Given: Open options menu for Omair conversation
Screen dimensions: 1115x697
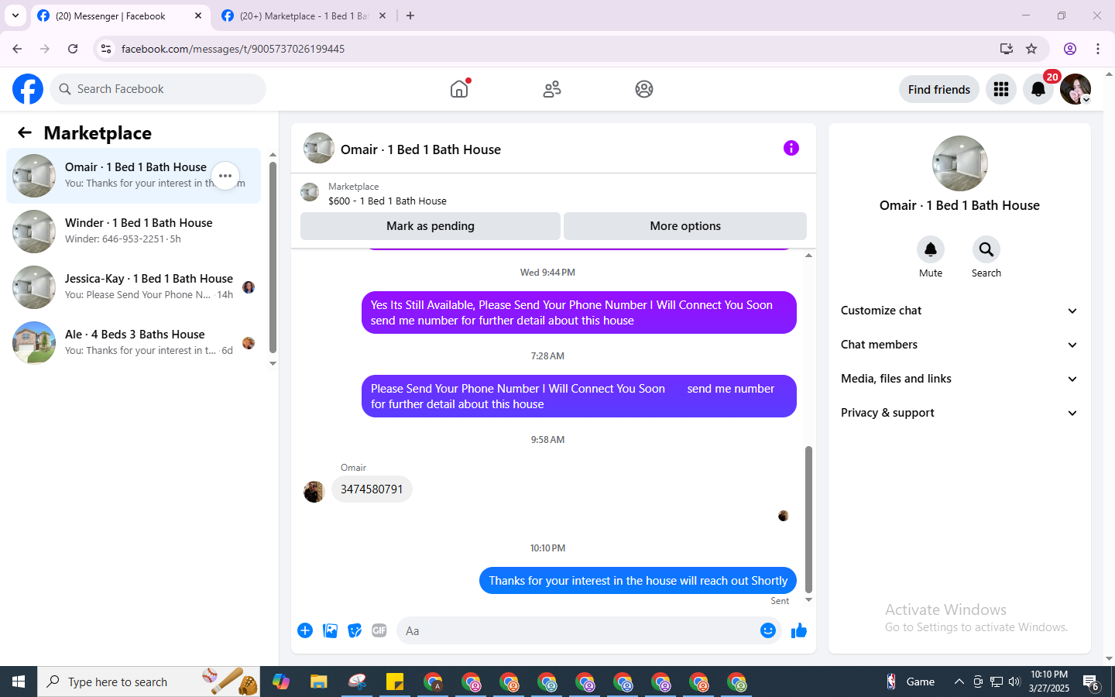Looking at the screenshot, I should coord(225,176).
